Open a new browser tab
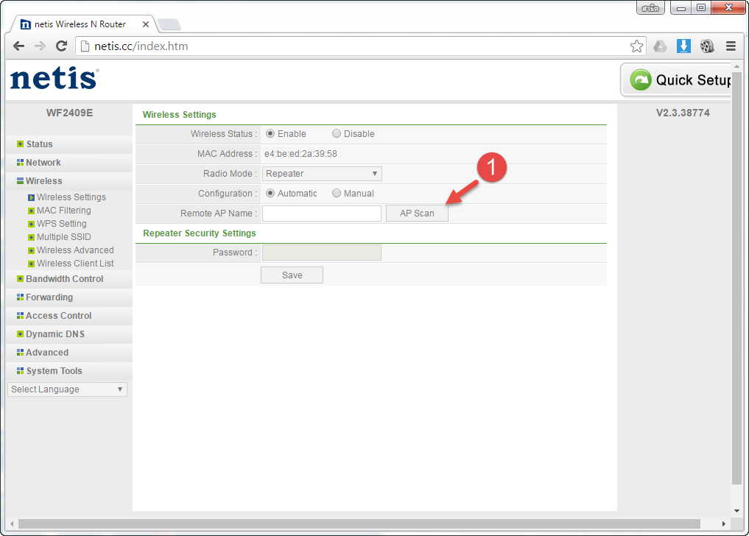The width and height of the screenshot is (749, 536). click(x=169, y=24)
